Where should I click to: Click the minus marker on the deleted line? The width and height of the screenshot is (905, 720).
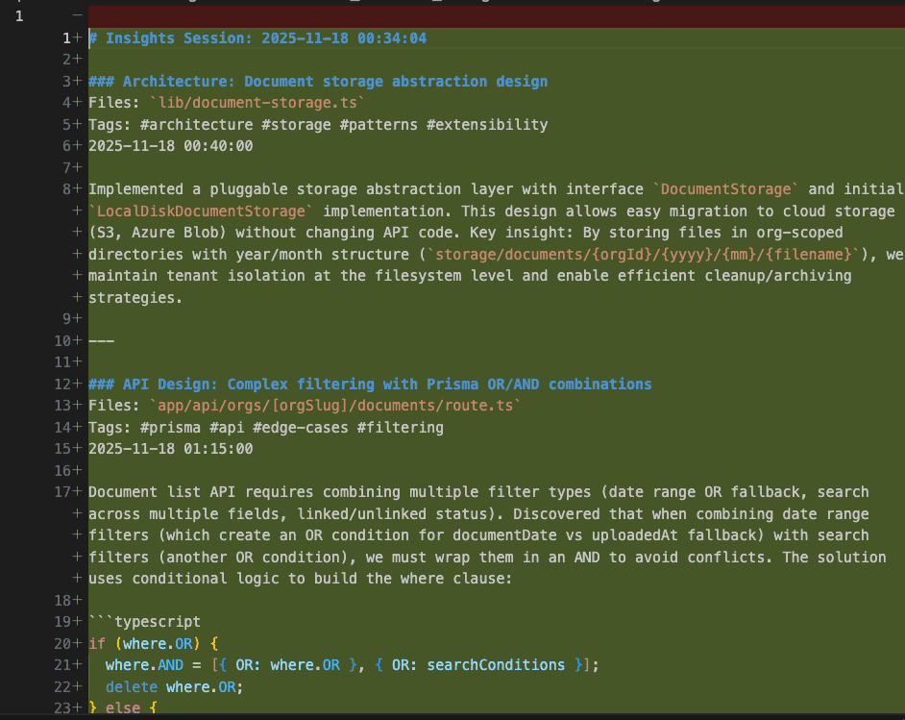tap(77, 14)
